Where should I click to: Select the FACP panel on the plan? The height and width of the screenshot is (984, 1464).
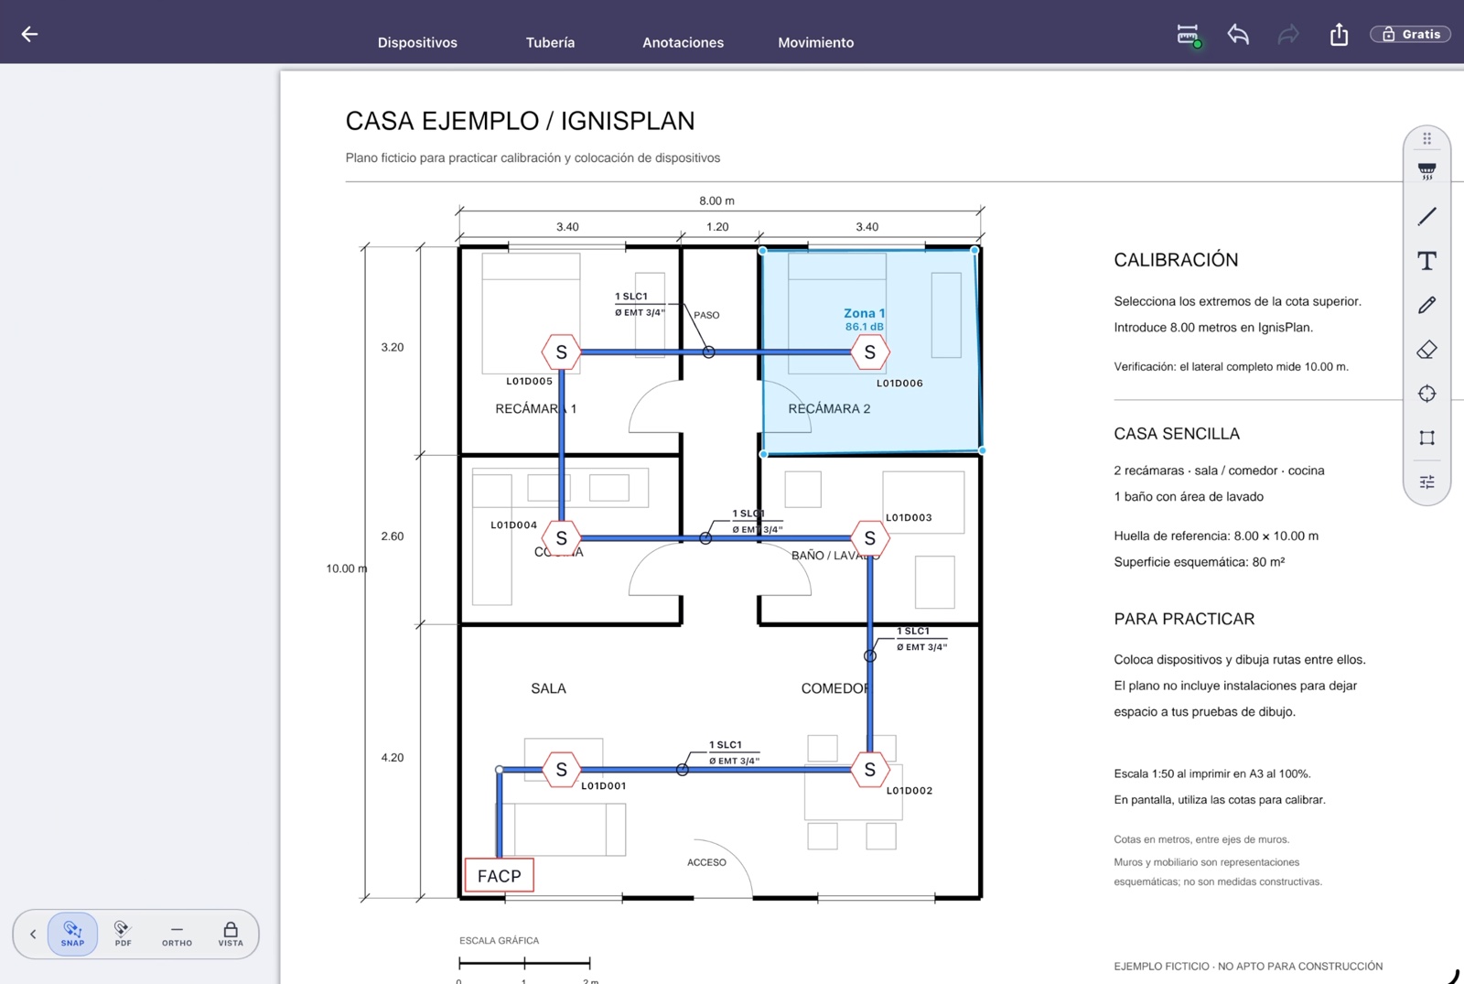(x=499, y=876)
